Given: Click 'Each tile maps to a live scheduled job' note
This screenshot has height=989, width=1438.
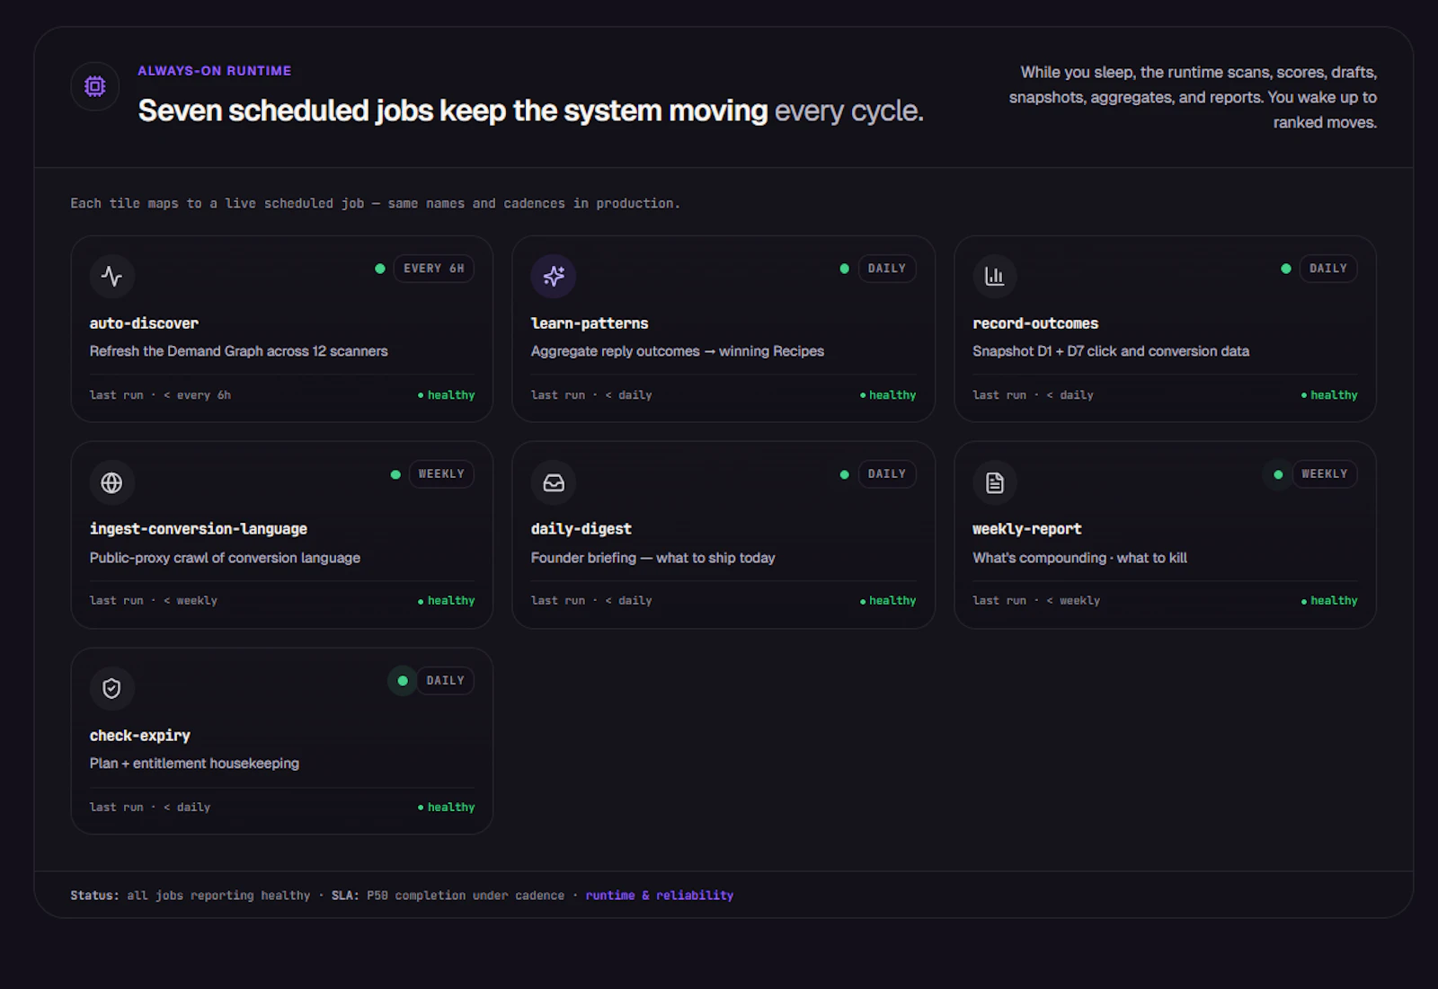Looking at the screenshot, I should [x=376, y=204].
